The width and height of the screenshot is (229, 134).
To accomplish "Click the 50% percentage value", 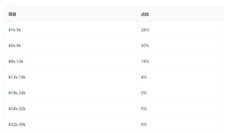I will (x=145, y=46).
